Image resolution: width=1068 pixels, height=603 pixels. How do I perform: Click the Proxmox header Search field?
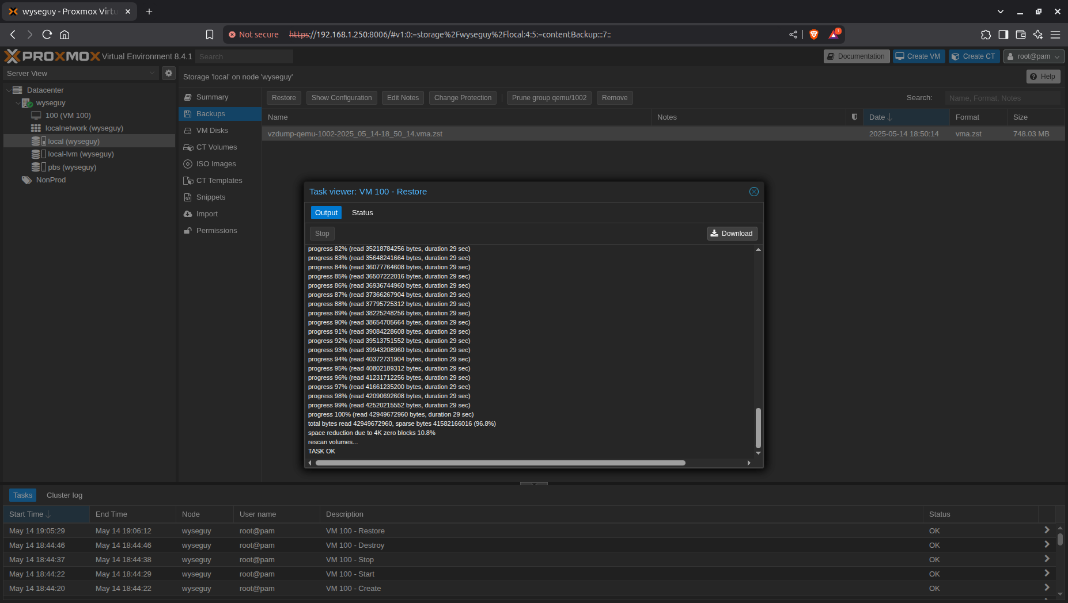pyautogui.click(x=244, y=56)
